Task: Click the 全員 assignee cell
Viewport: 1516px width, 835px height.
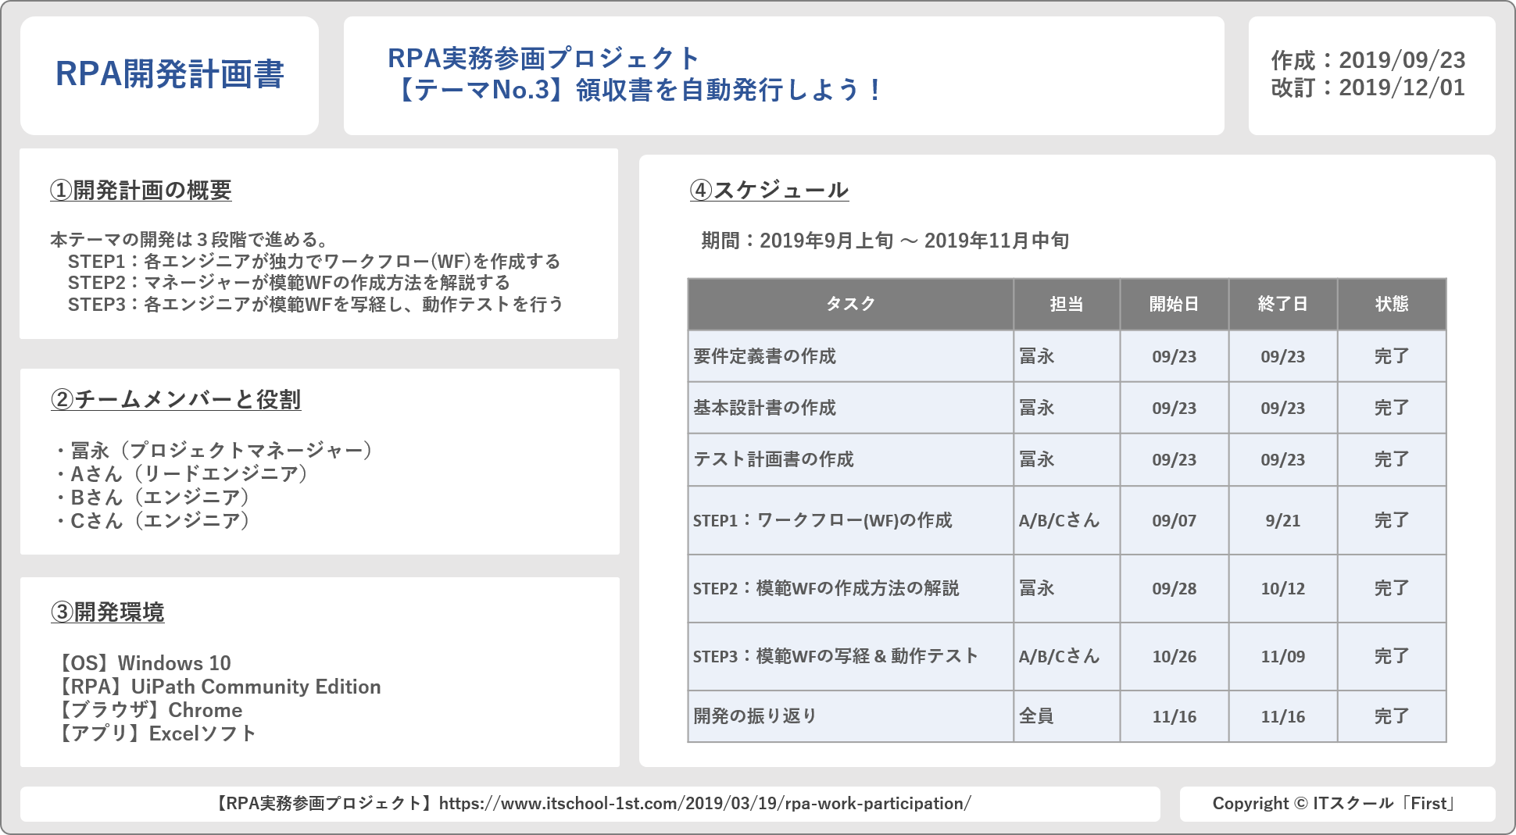Action: pyautogui.click(x=1036, y=716)
